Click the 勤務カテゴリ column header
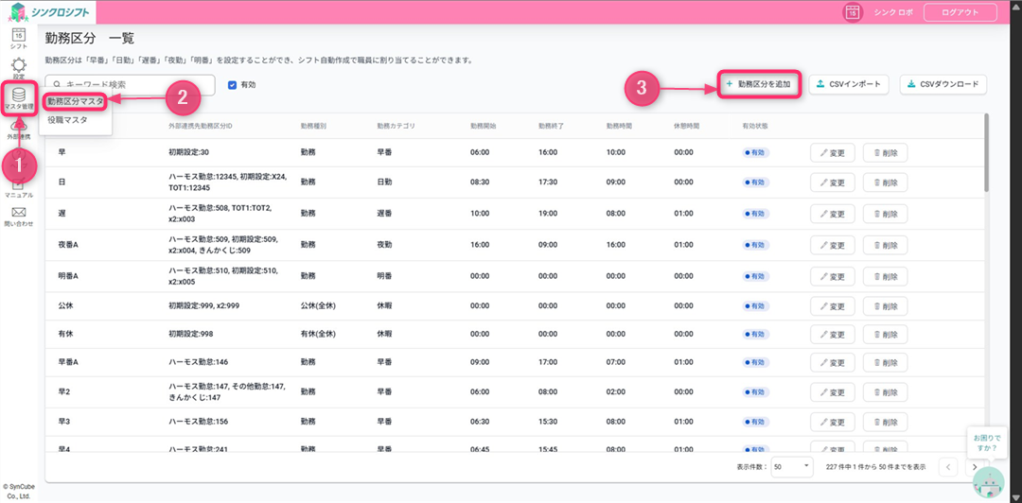This screenshot has height=503, width=1022. point(396,125)
